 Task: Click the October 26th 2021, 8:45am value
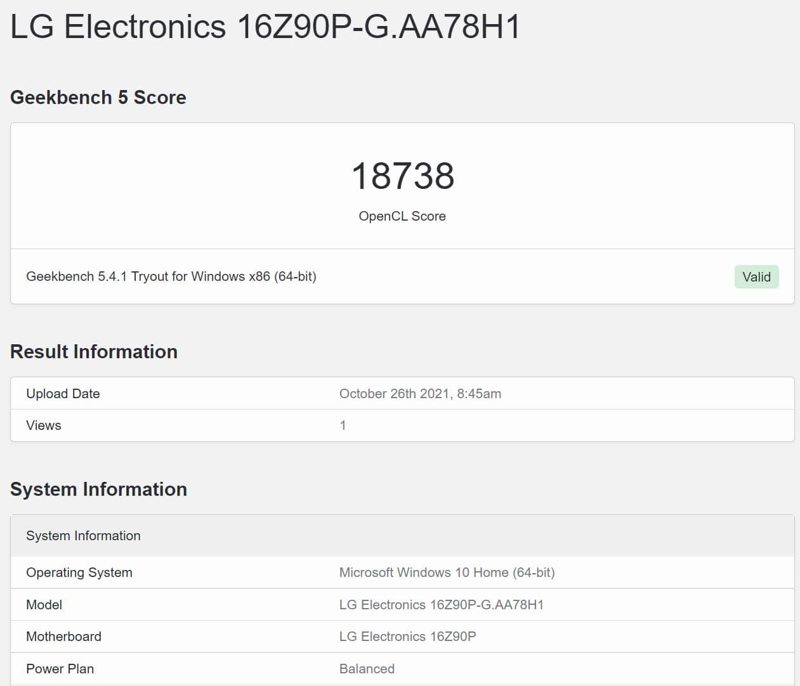420,394
